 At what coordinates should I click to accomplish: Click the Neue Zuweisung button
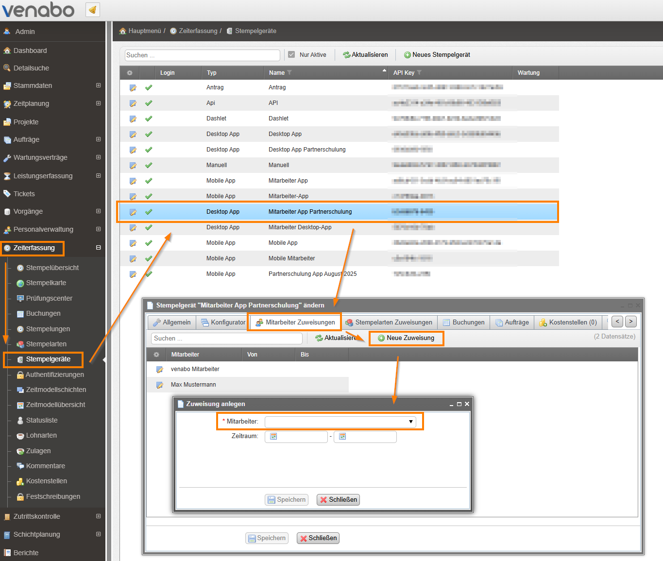(406, 338)
